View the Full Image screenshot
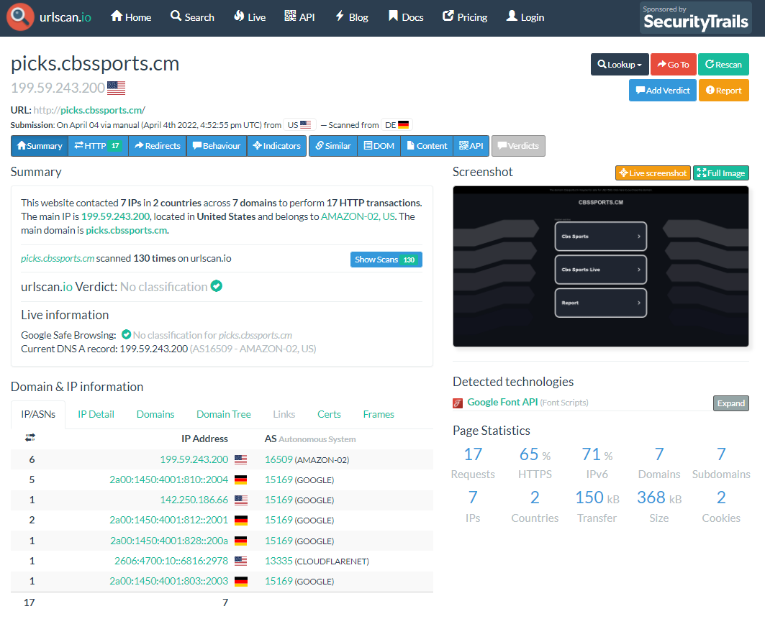The width and height of the screenshot is (765, 619). 721,173
